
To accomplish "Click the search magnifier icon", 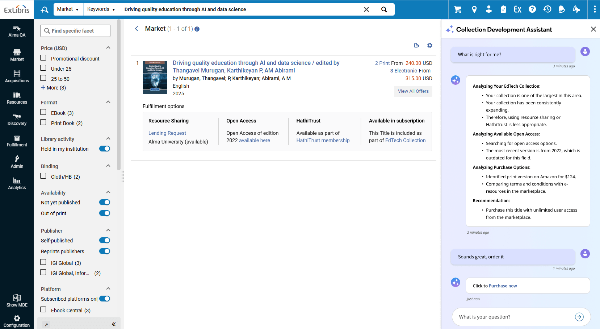I will pos(384,9).
